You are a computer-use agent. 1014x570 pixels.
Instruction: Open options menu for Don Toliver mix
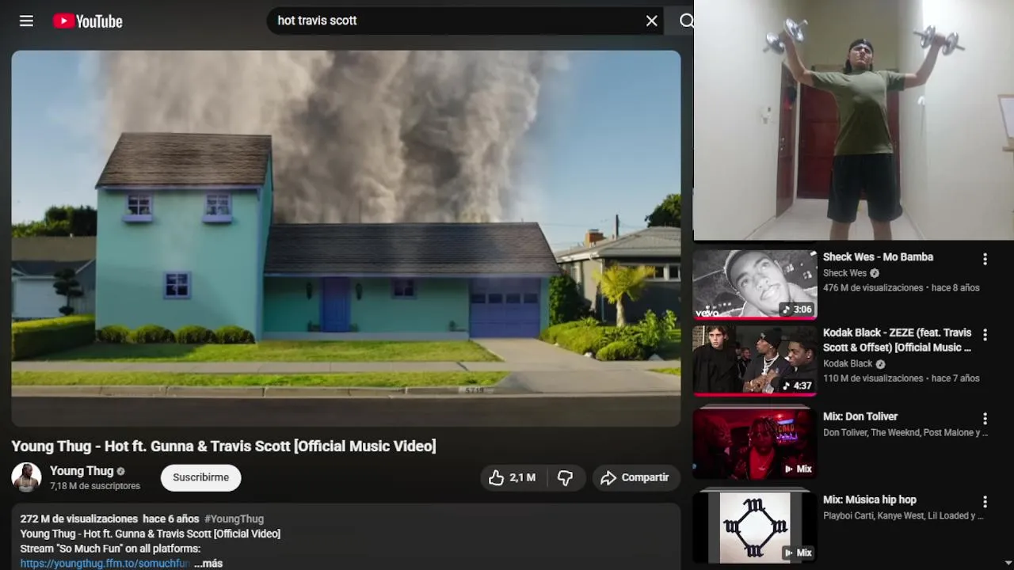pos(985,419)
